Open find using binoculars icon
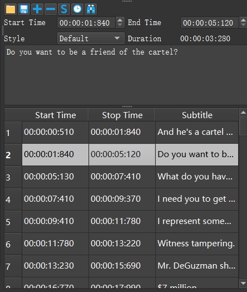This screenshot has width=247, height=292. (x=91, y=9)
